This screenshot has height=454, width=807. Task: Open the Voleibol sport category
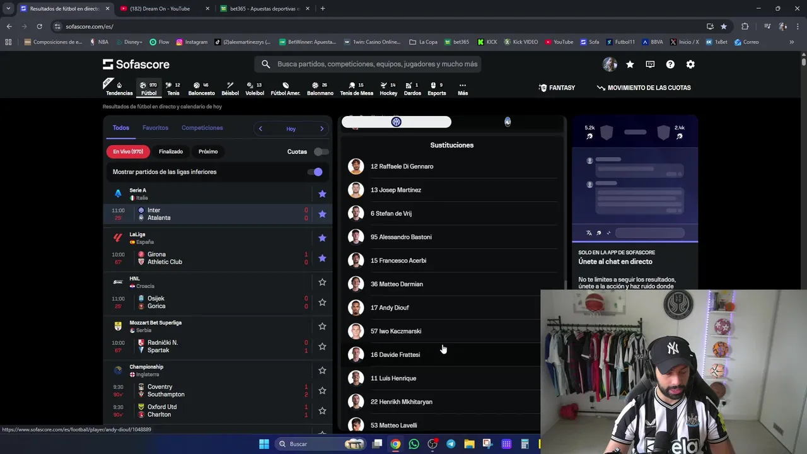[255, 88]
